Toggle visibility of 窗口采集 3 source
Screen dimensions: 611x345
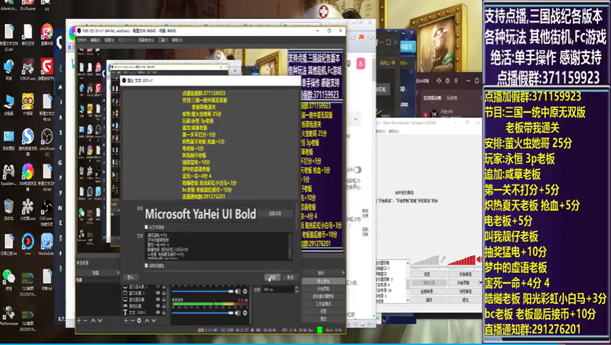[x=158, y=293]
